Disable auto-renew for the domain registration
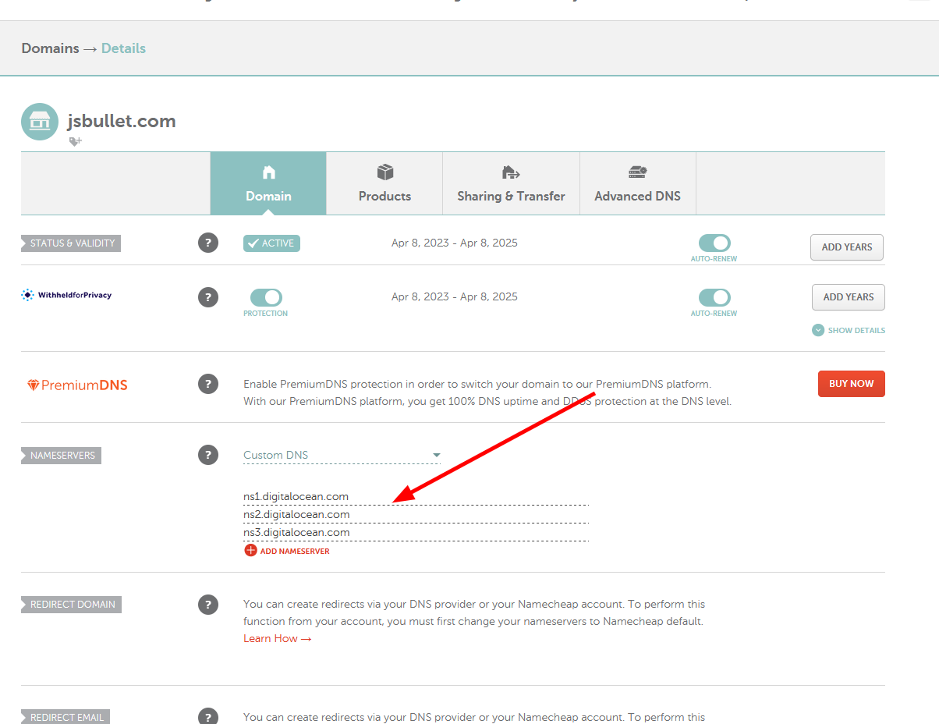 [714, 243]
